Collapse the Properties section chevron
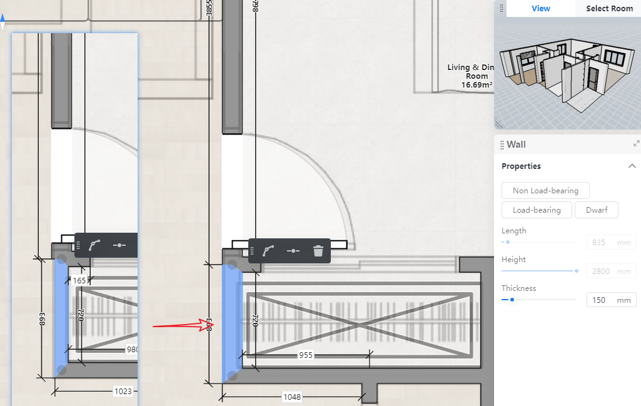The width and height of the screenshot is (641, 406). pos(631,166)
